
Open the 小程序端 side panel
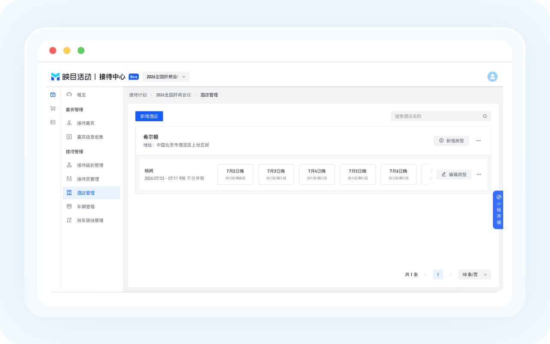pyautogui.click(x=498, y=209)
